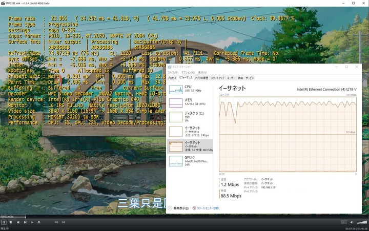The height and width of the screenshot is (231, 369).
Task: Collapse Task Manager with 簡易表示(D)
Action: [179, 208]
